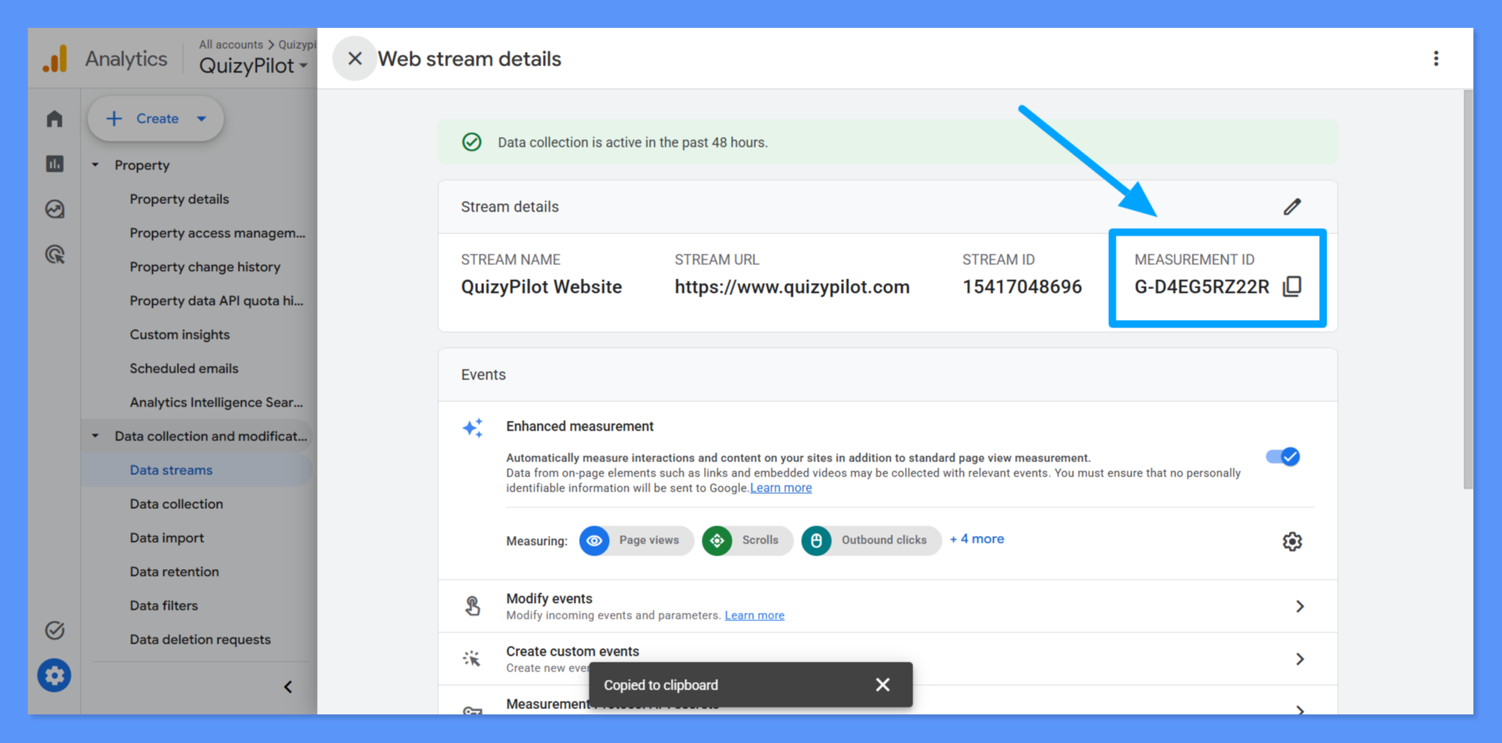Copy the Measurement ID
Image resolution: width=1502 pixels, height=743 pixels.
coord(1292,287)
